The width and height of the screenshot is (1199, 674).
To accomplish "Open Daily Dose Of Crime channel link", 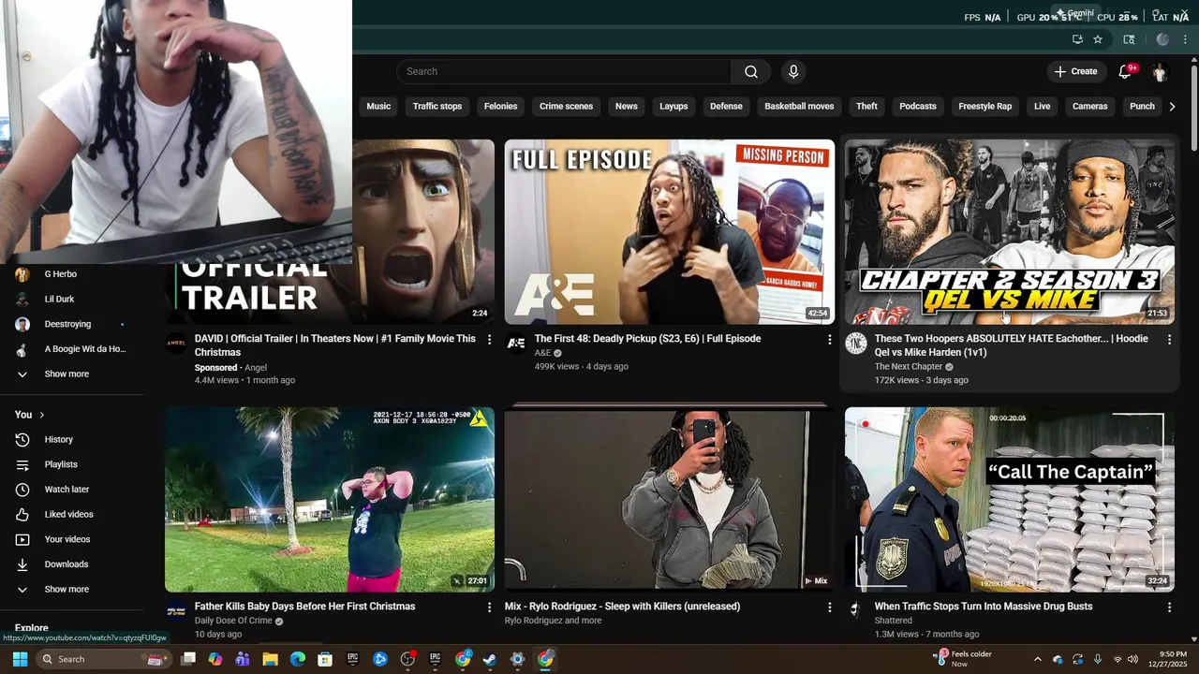I will click(x=233, y=621).
